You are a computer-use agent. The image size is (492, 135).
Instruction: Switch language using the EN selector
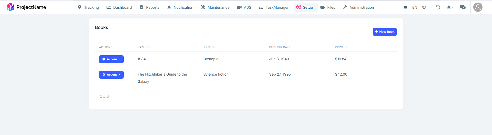point(414,7)
